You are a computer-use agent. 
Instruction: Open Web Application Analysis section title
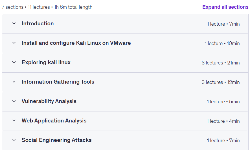54,121
